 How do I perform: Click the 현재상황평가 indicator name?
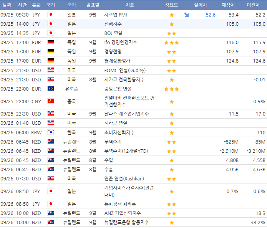click(x=117, y=61)
